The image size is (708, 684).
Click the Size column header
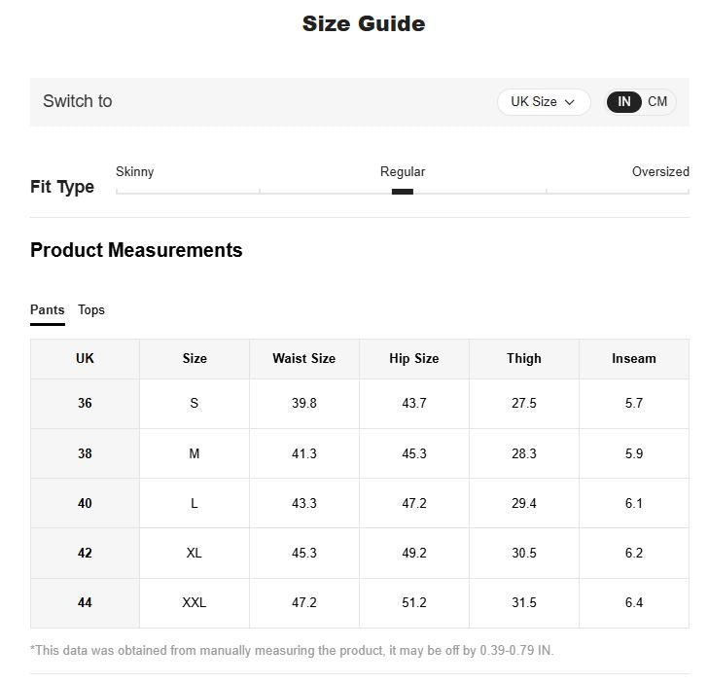[195, 359]
